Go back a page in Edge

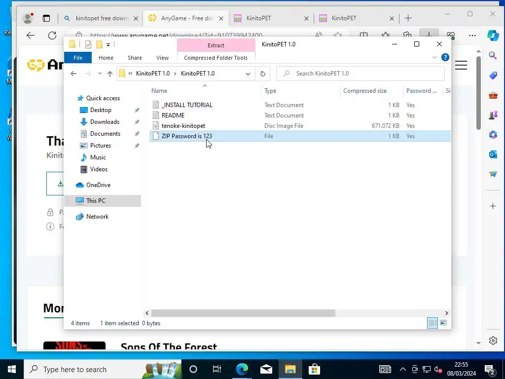(x=31, y=36)
